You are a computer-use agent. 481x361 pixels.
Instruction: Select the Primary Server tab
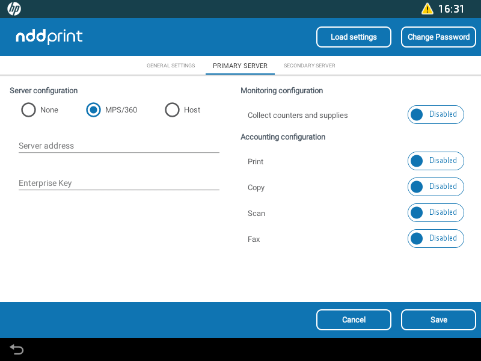pos(240,66)
